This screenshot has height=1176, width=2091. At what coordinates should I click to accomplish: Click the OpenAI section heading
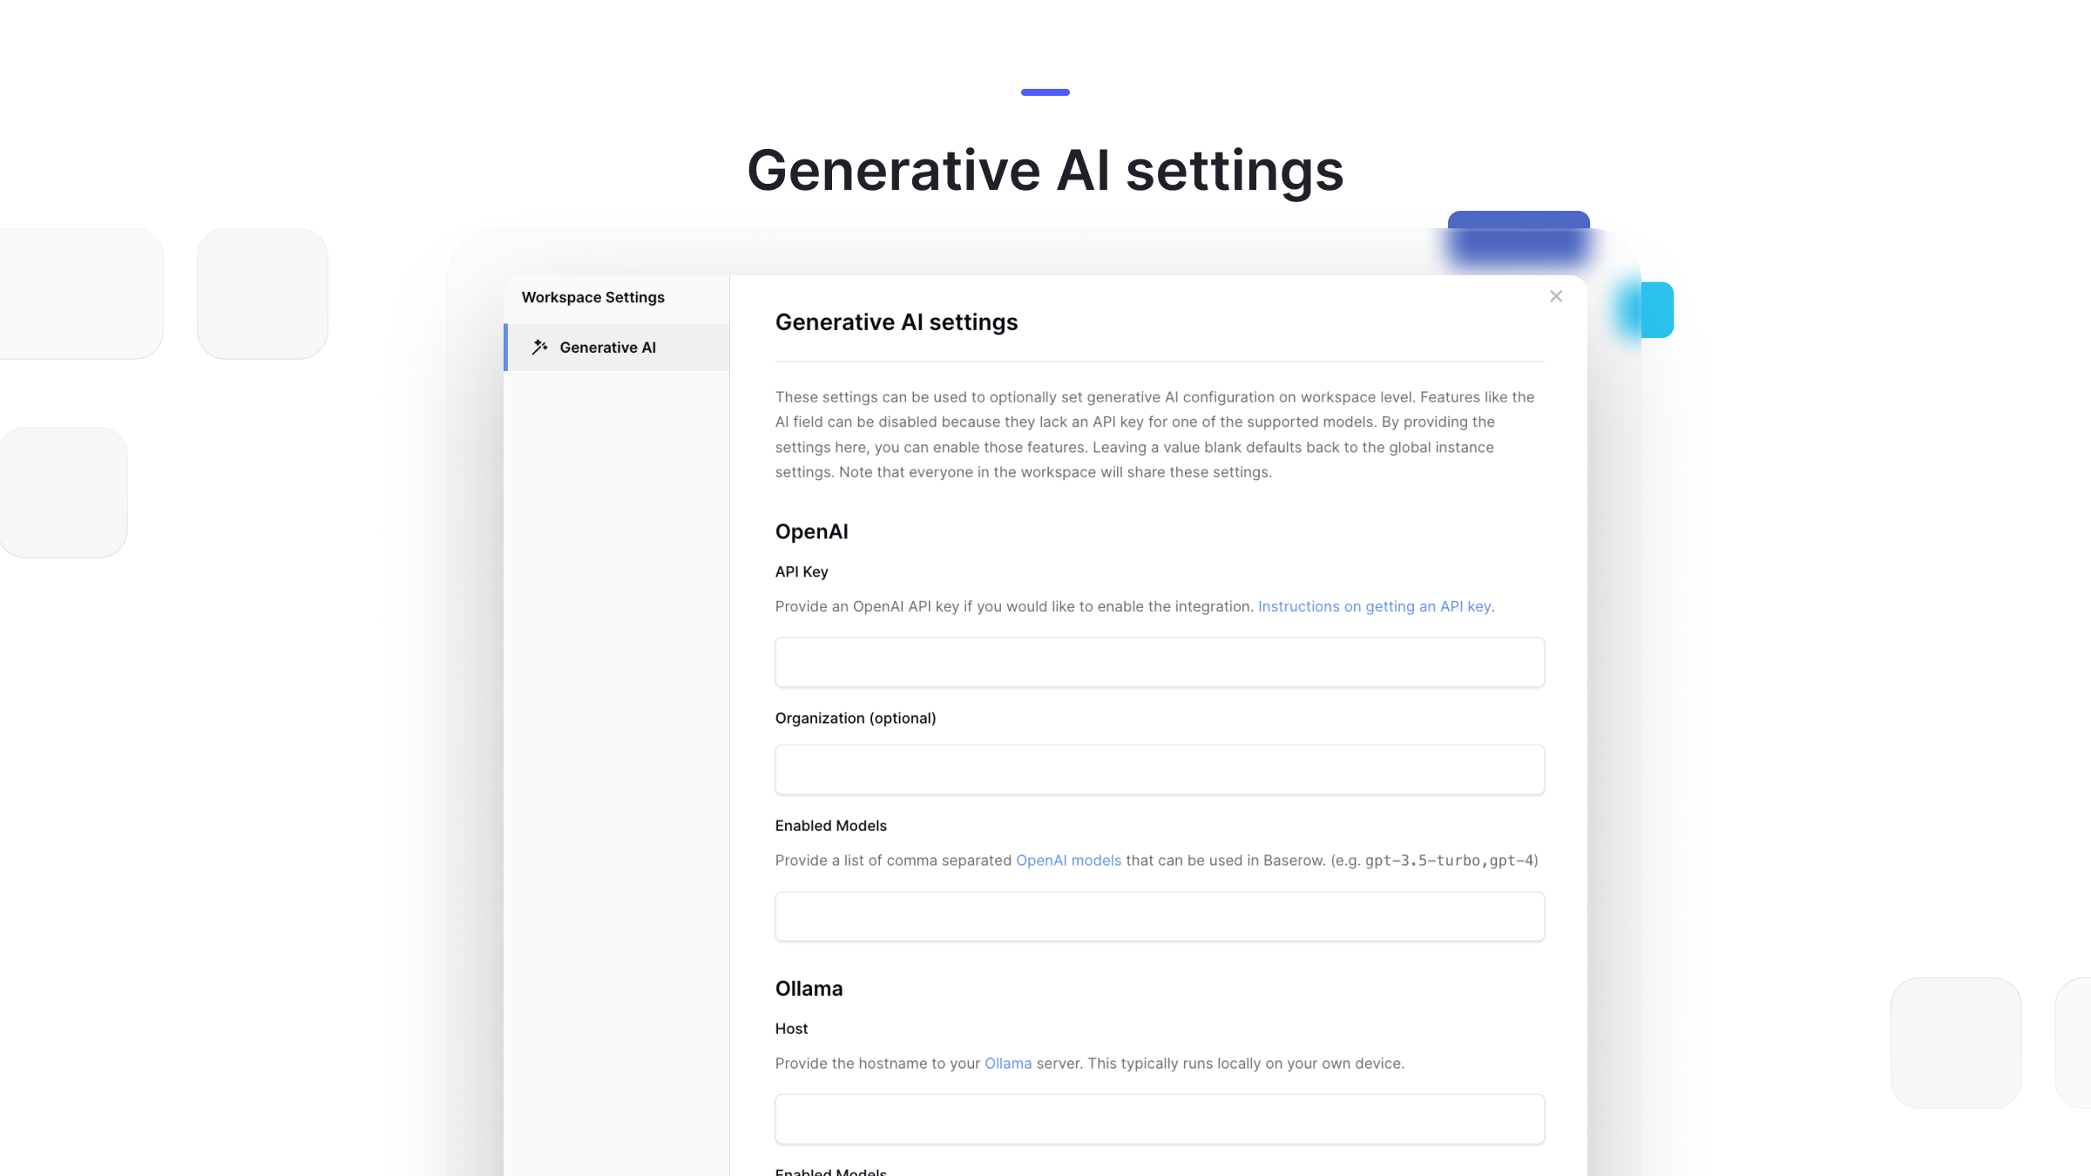[811, 531]
